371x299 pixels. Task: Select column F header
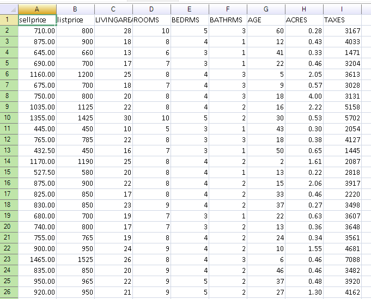point(228,9)
